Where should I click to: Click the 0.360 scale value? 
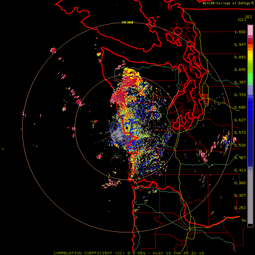pos(240,183)
